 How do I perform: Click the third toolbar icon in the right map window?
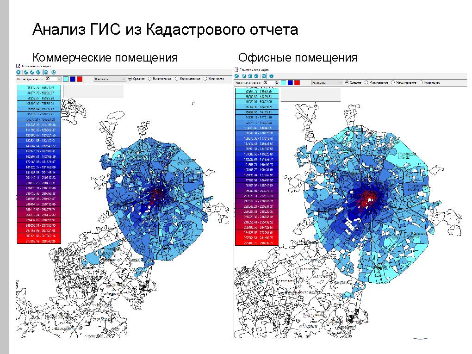(x=250, y=76)
